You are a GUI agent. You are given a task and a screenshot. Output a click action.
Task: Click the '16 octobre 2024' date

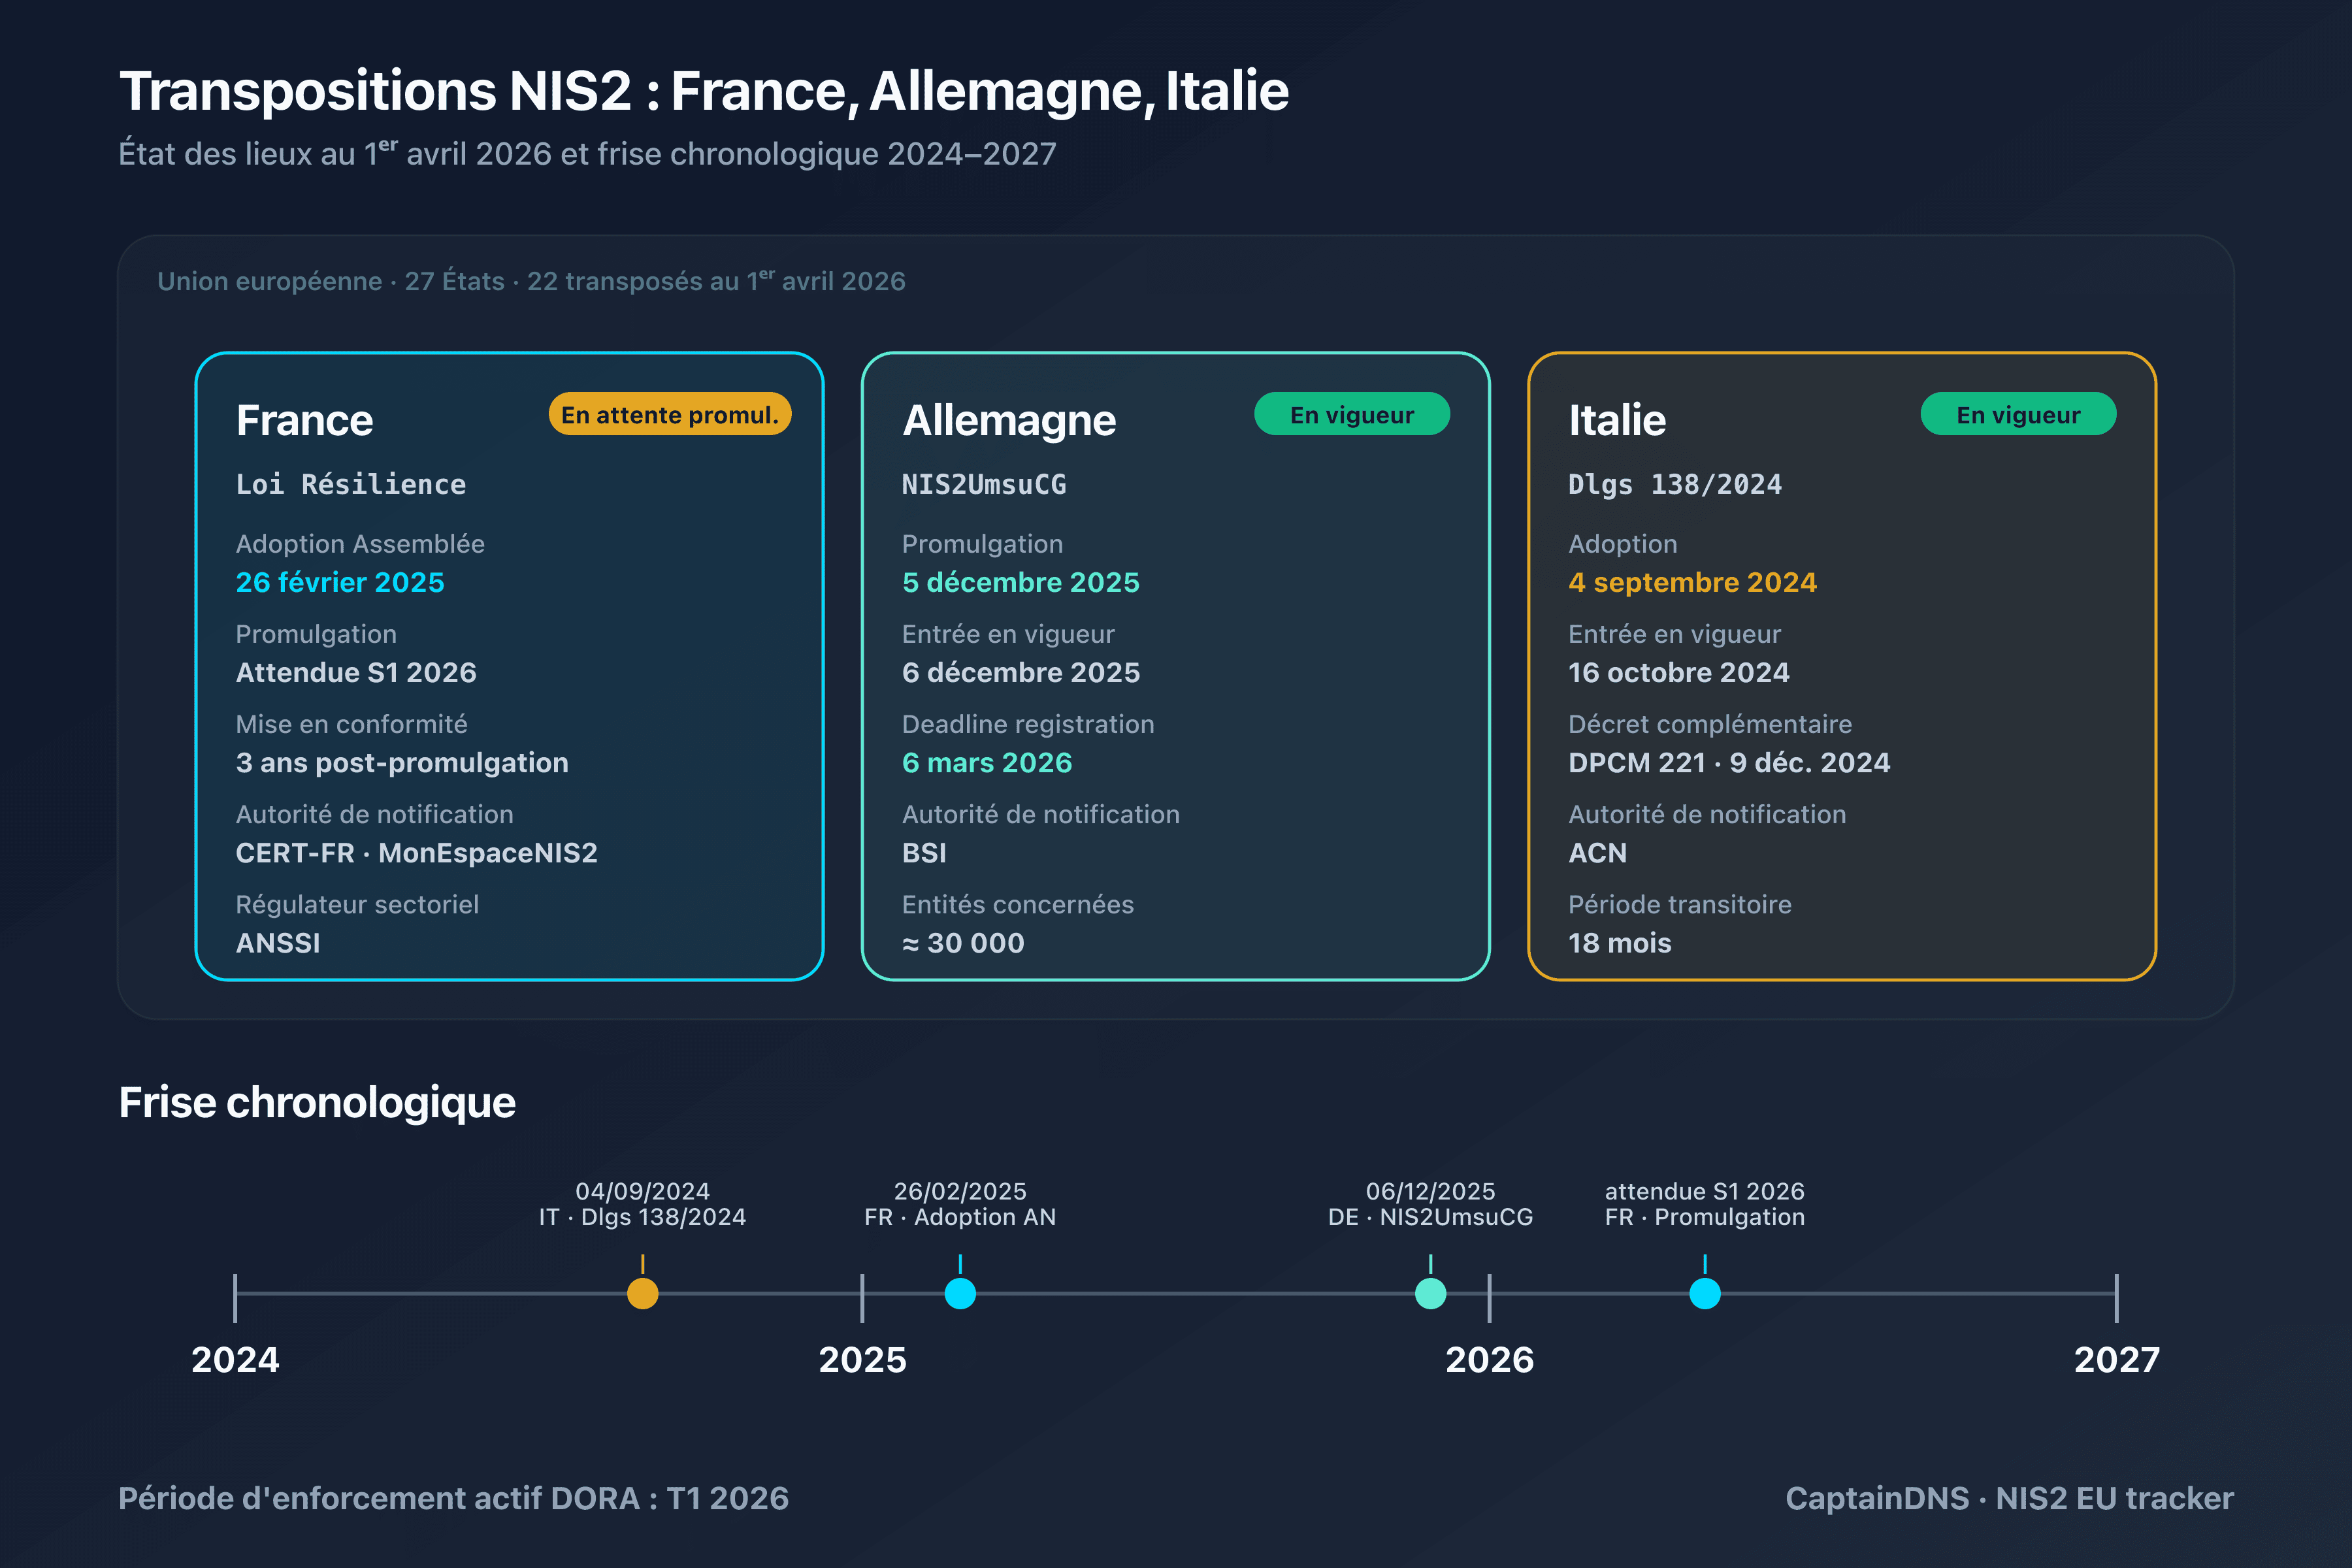point(1679,672)
